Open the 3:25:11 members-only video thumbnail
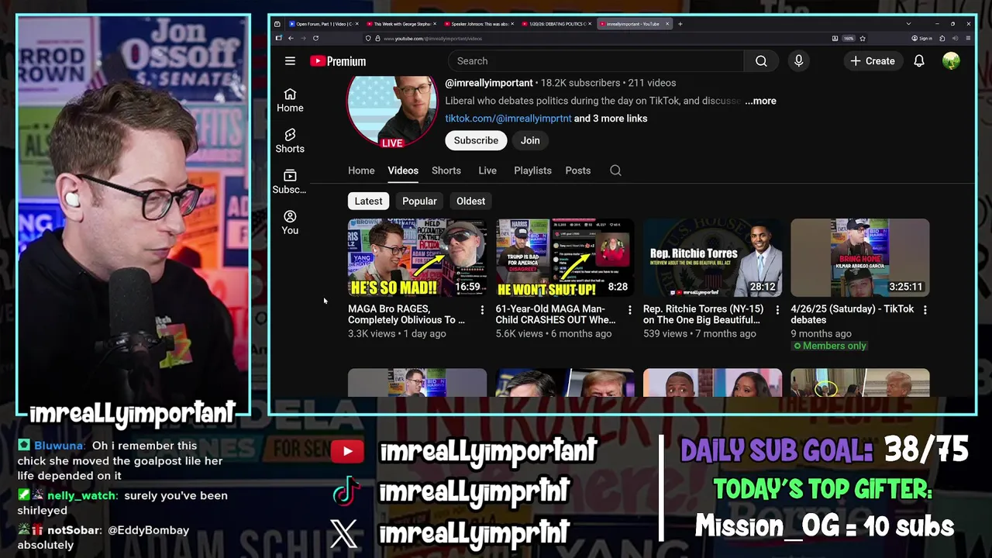This screenshot has width=992, height=558. (x=860, y=257)
